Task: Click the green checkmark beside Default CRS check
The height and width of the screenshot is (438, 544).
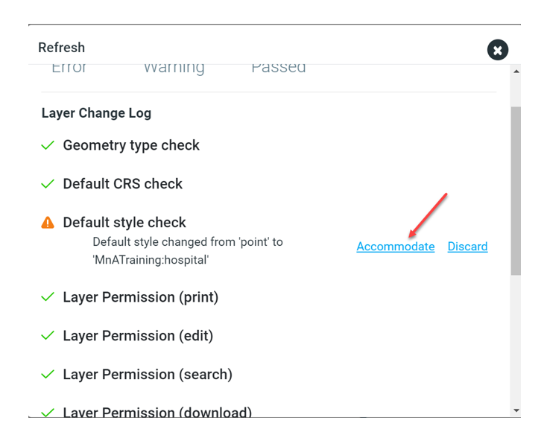Action: tap(48, 184)
